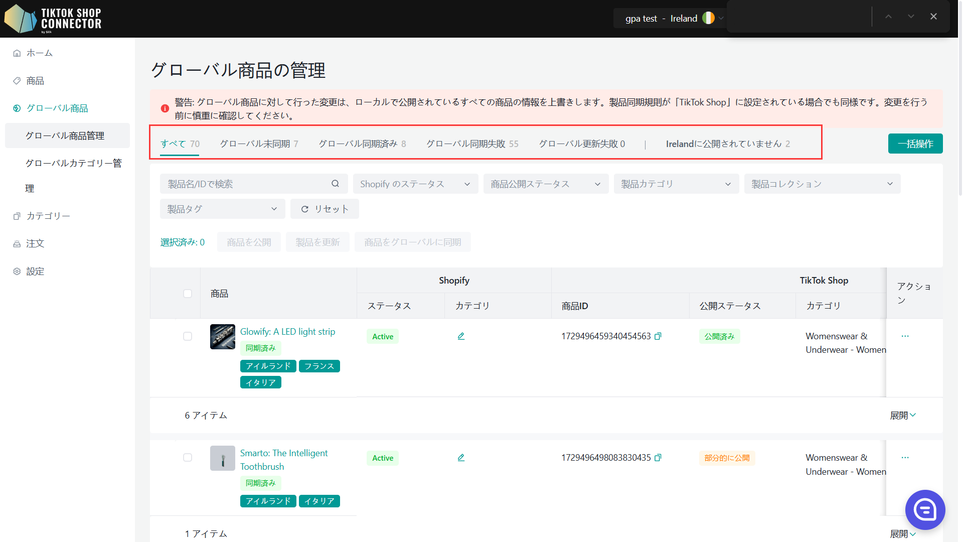963x542 pixels.
Task: Open the chat support bubble
Action: (925, 510)
